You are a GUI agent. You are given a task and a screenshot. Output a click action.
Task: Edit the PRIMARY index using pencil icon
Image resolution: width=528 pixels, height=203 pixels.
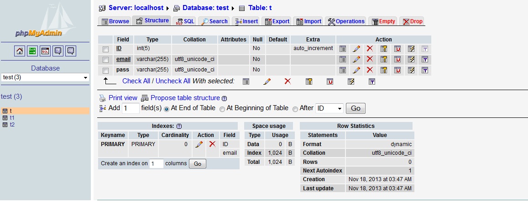tap(199, 144)
